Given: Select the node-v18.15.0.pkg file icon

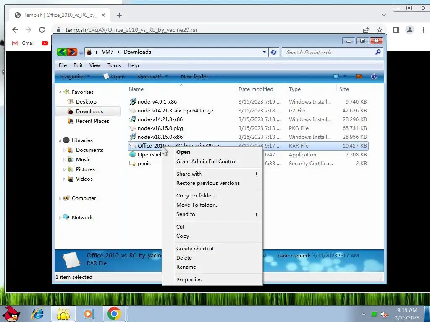Looking at the screenshot, I should [x=133, y=128].
